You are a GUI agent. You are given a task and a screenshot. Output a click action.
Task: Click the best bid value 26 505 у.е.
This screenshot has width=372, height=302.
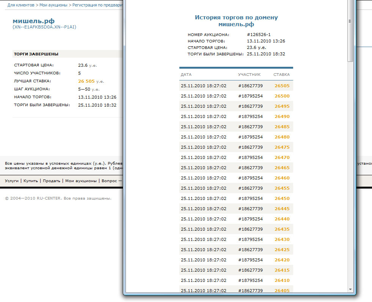click(91, 81)
